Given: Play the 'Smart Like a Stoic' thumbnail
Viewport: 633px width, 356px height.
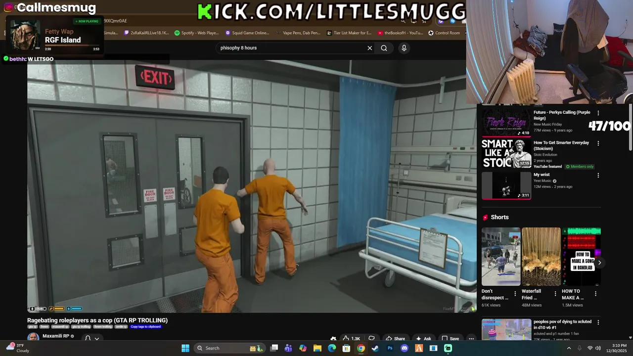Looking at the screenshot, I should [506, 154].
